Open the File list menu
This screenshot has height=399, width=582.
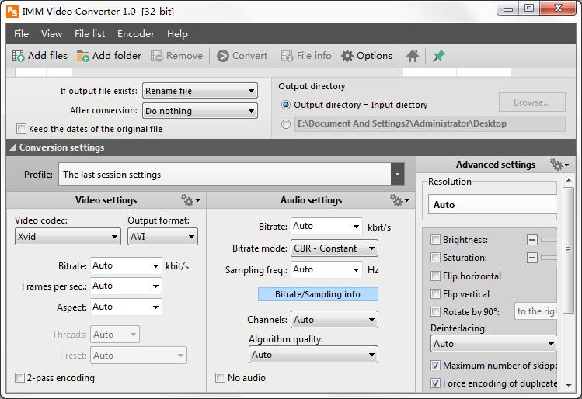89,34
